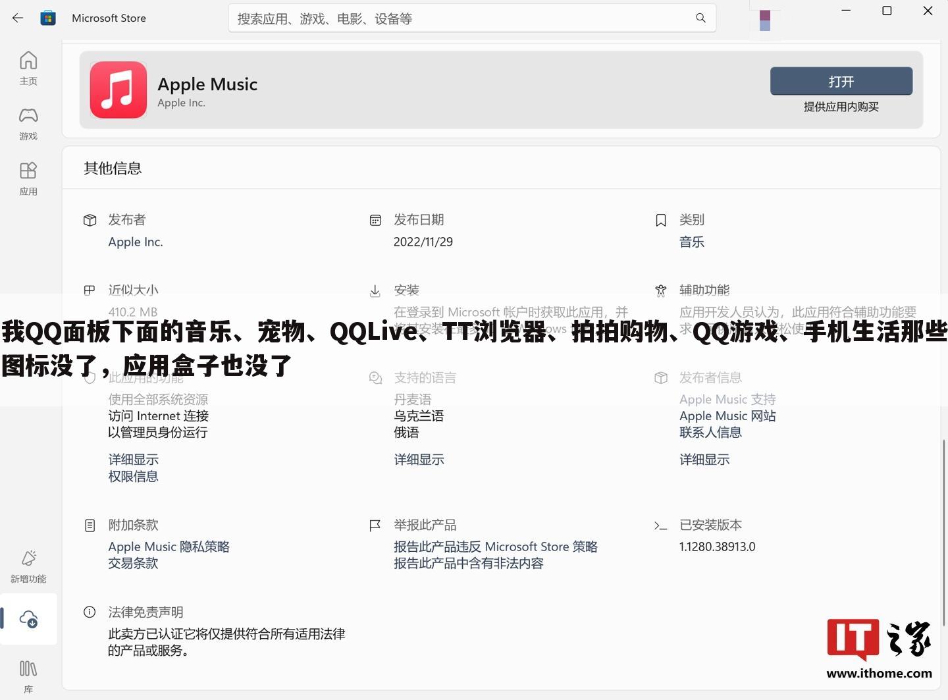The height and width of the screenshot is (700, 948).
Task: Expand 详细显示 under publisher info
Action: click(704, 460)
